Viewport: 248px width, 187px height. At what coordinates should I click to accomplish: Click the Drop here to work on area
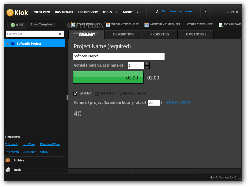(x=177, y=11)
